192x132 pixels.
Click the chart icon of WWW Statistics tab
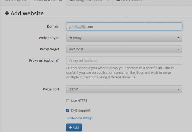(118, 1)
